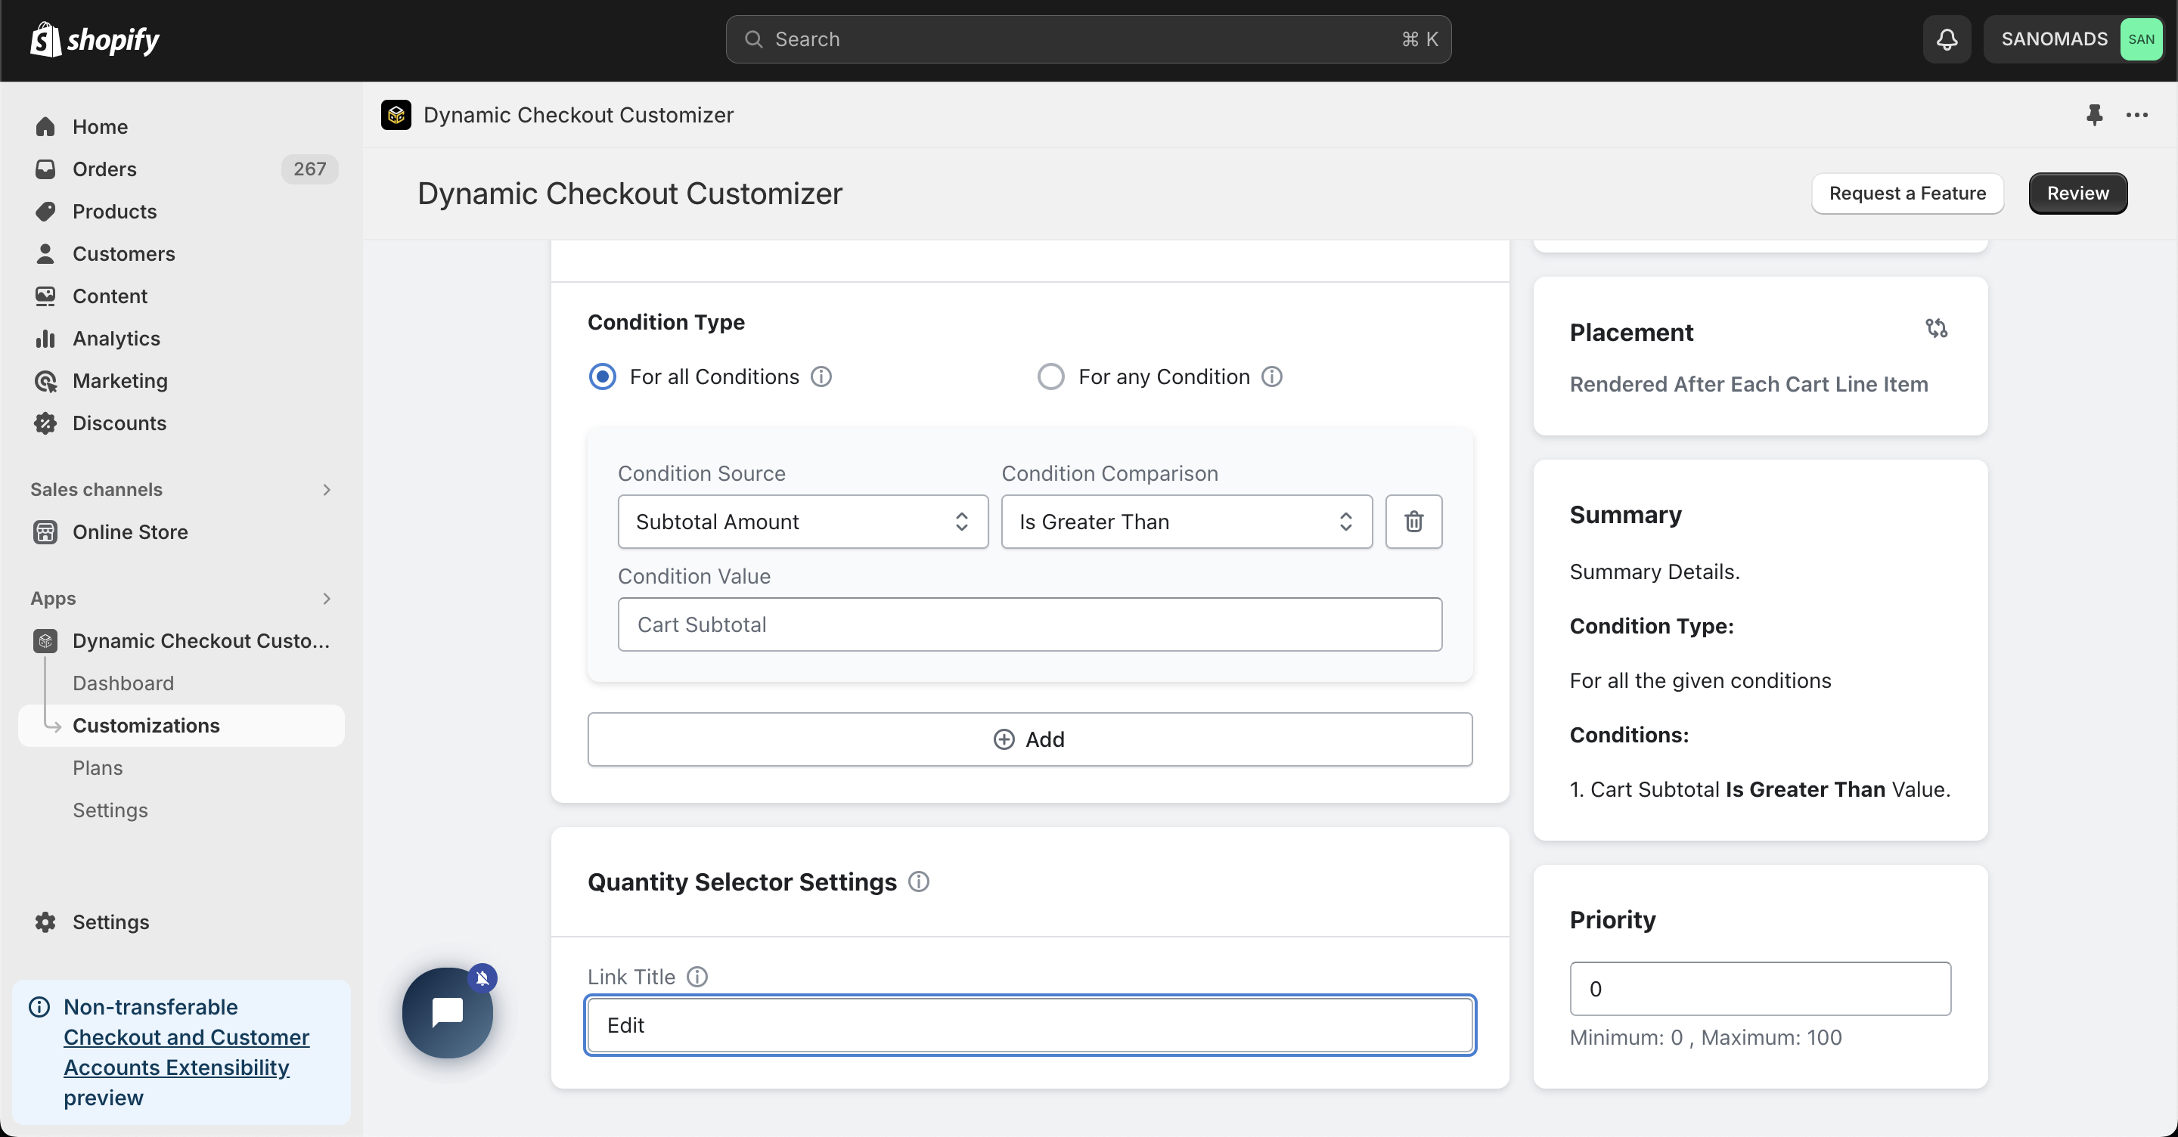Viewport: 2178px width, 1137px height.
Task: Expand Sales channels section chevron
Action: coord(327,489)
